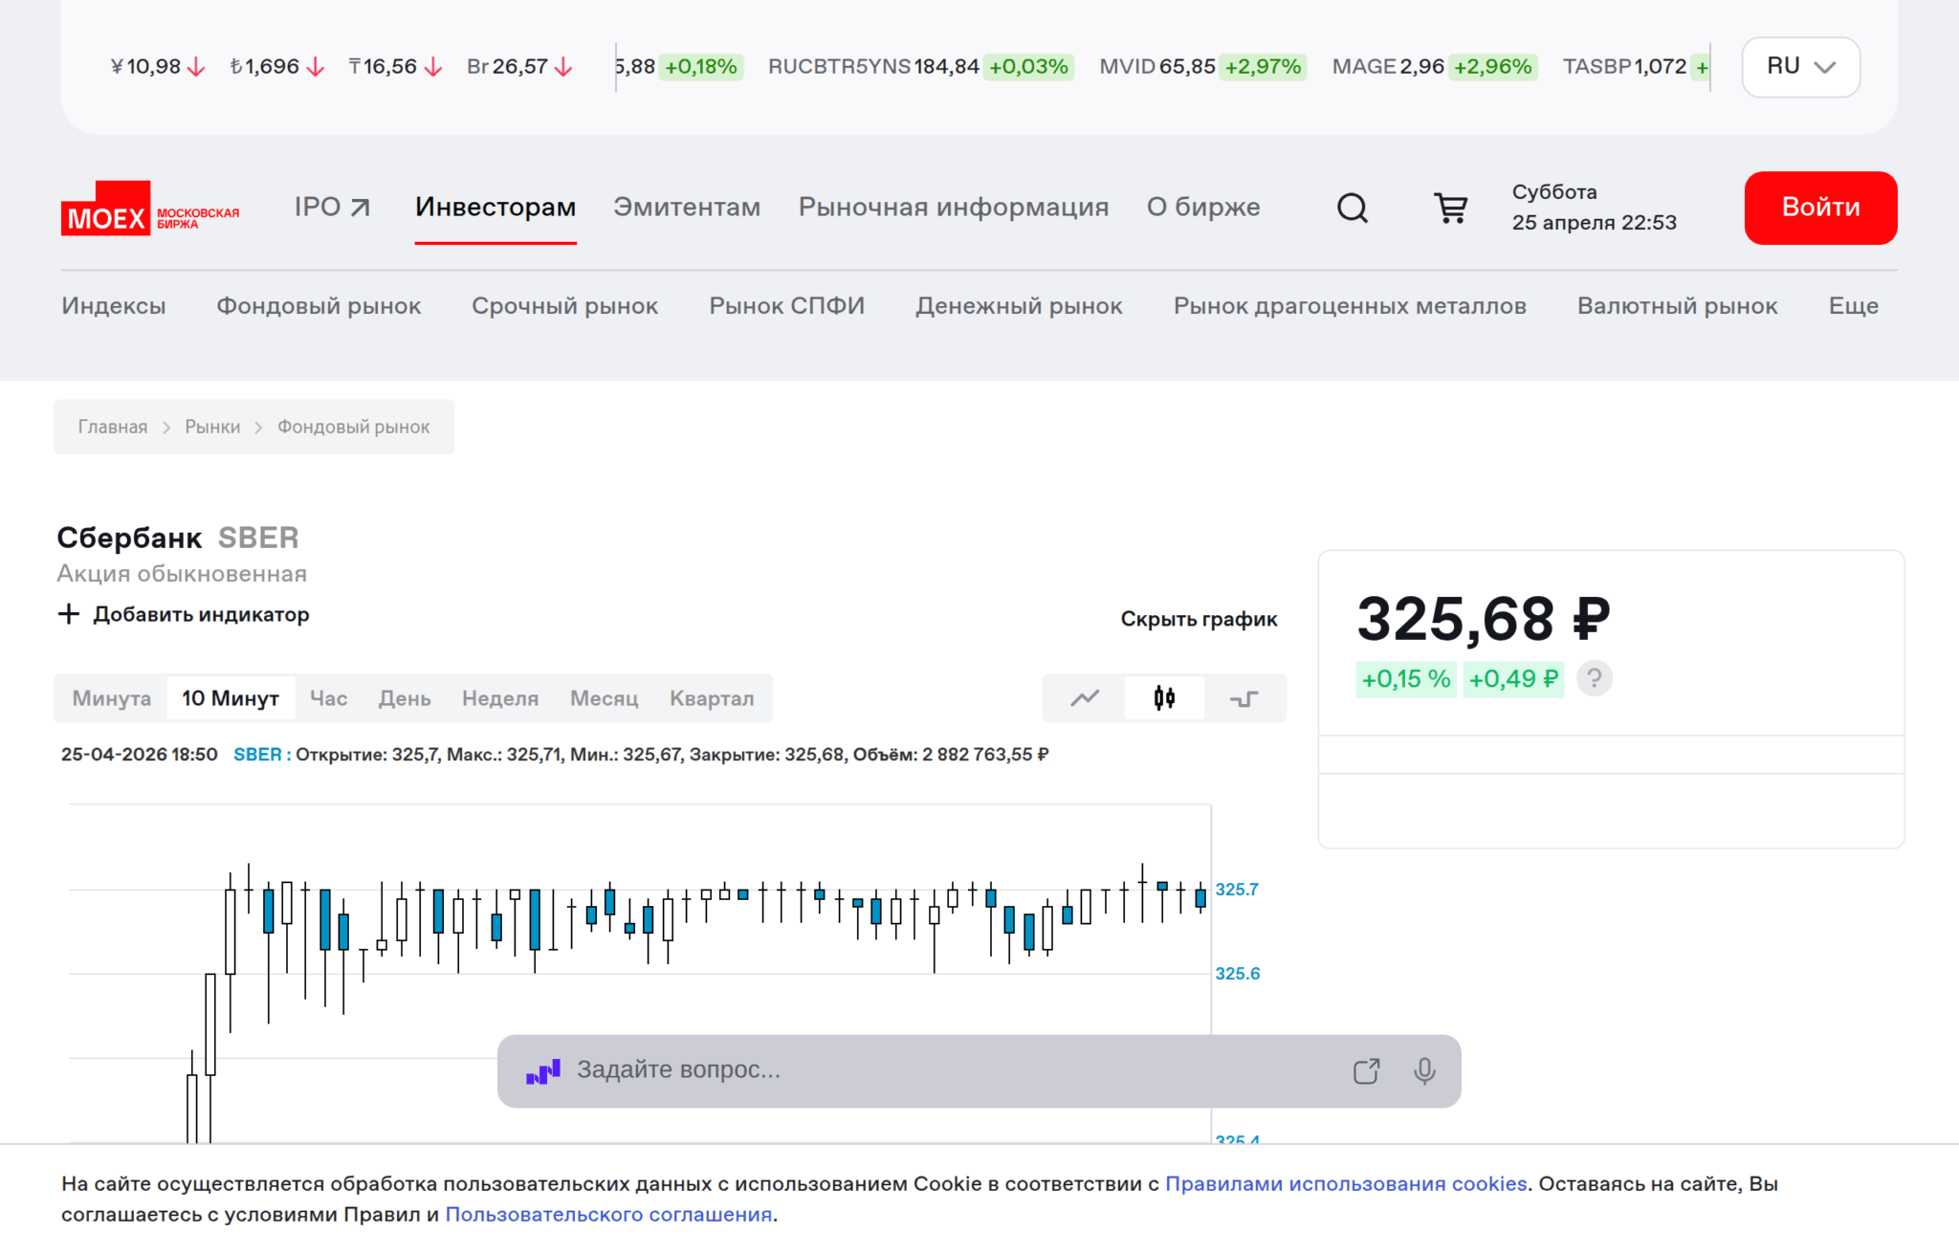
Task: Open the site search magnifier icon
Action: [x=1353, y=208]
